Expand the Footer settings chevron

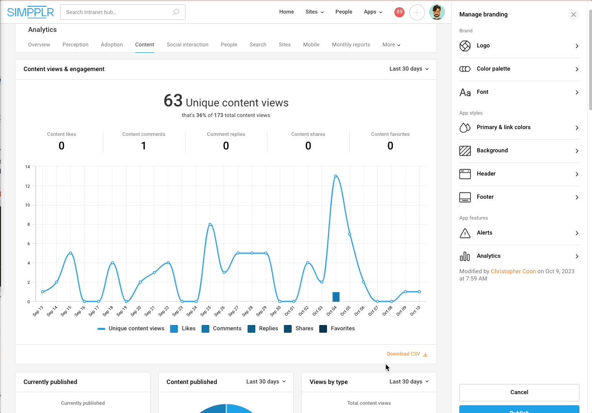[x=577, y=197]
